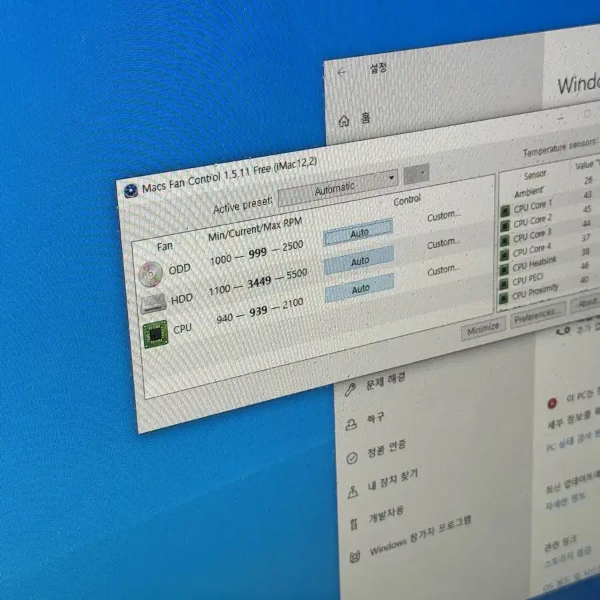
Task: Click the Minimize button in Macs Fan Control
Action: tap(483, 329)
